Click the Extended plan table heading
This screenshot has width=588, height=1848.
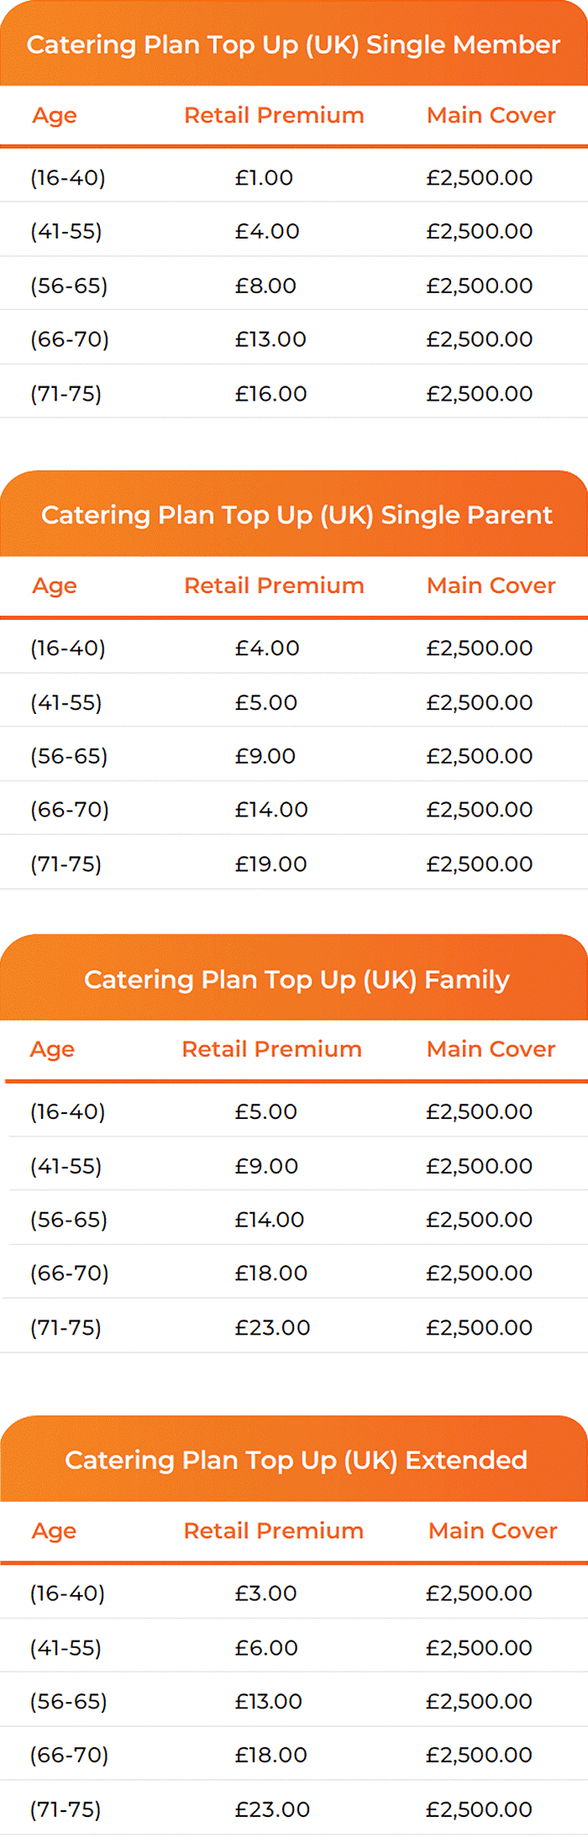coord(297,1460)
